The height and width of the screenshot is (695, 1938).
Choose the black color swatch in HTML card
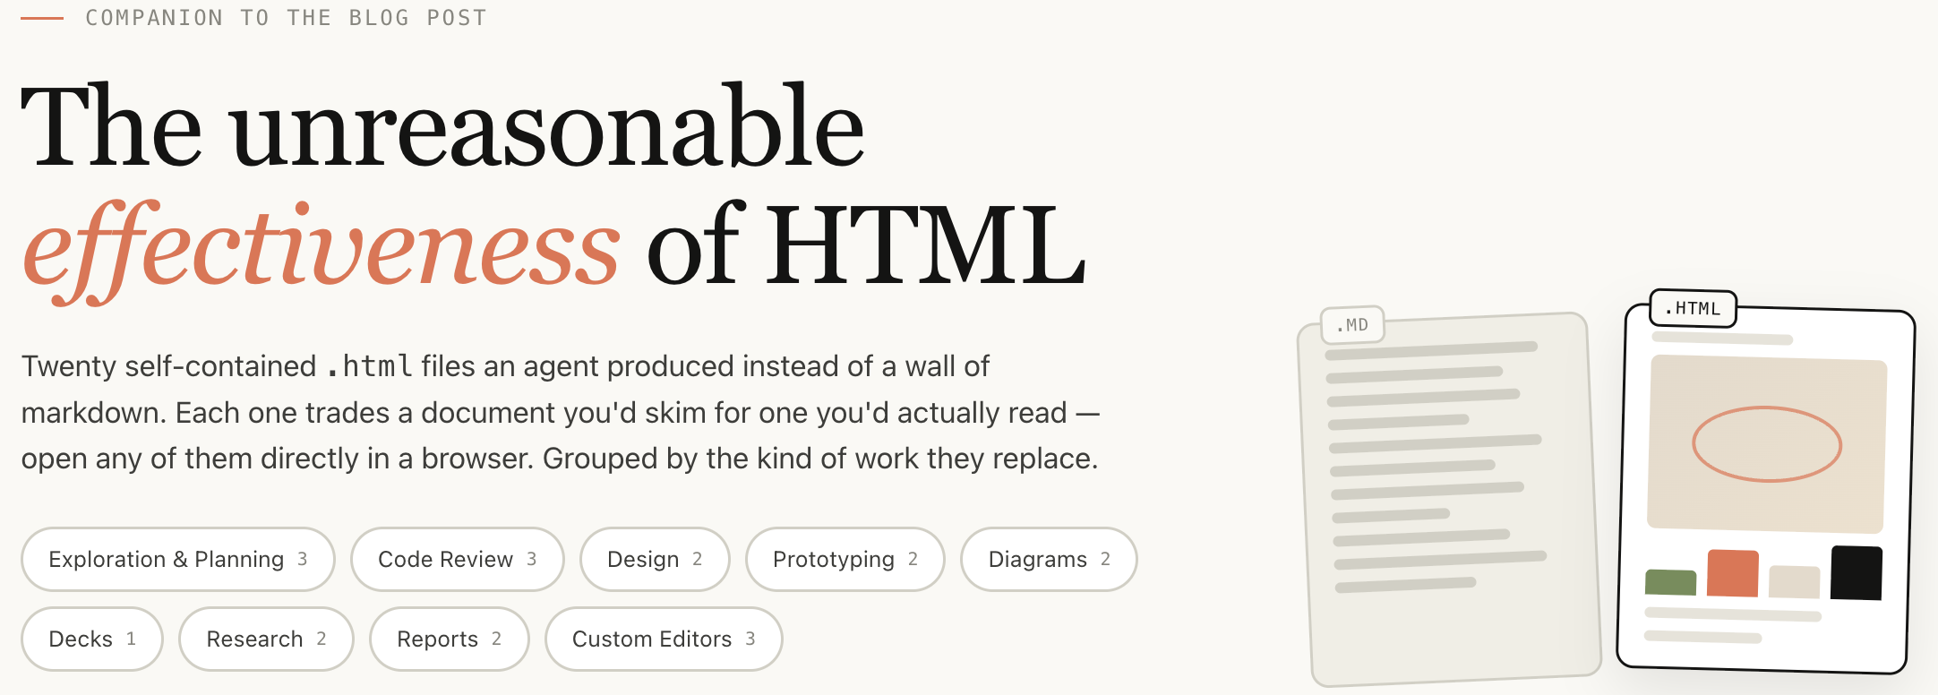1857,573
